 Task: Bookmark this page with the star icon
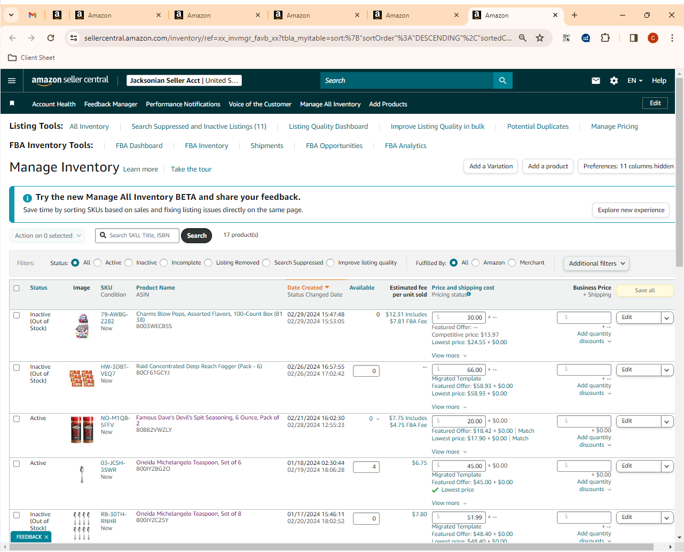[x=540, y=38]
